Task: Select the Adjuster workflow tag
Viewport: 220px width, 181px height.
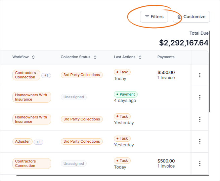Action: click(23, 142)
